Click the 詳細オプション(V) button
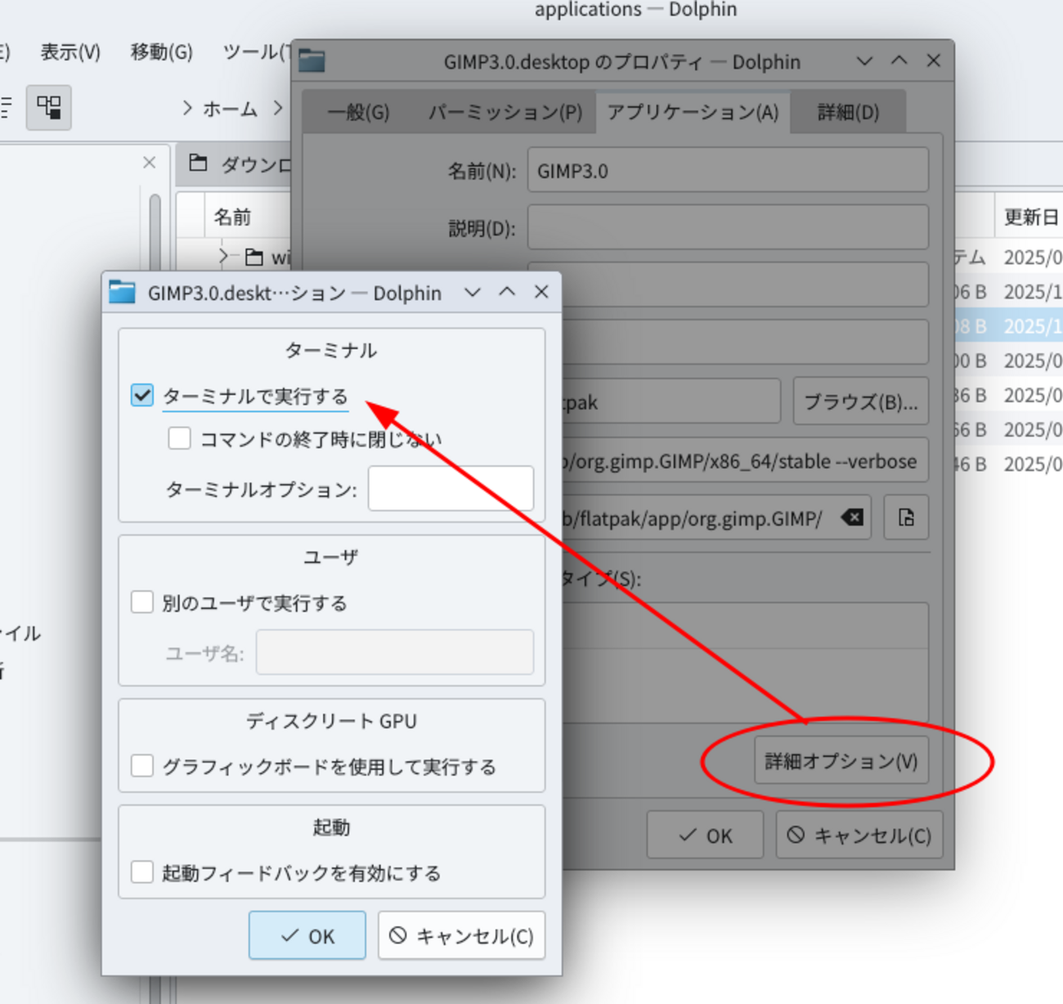Screen dimensions: 1063x1004 (x=841, y=761)
